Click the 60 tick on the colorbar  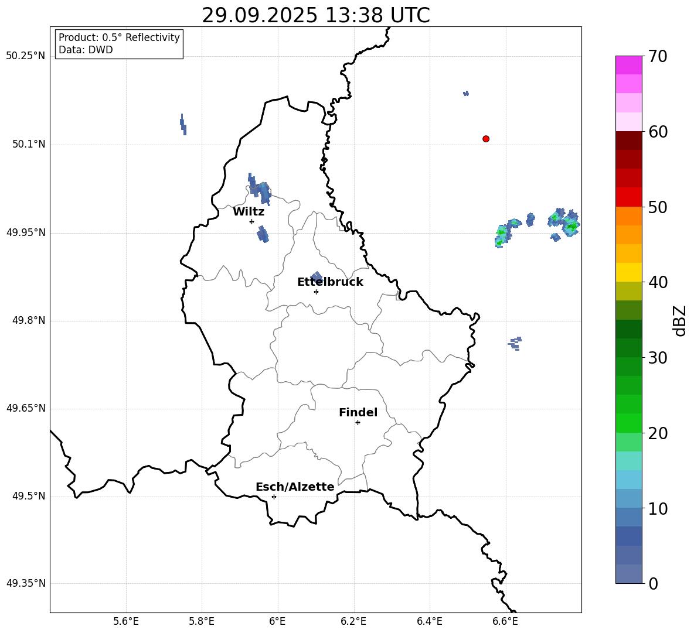[x=658, y=132]
